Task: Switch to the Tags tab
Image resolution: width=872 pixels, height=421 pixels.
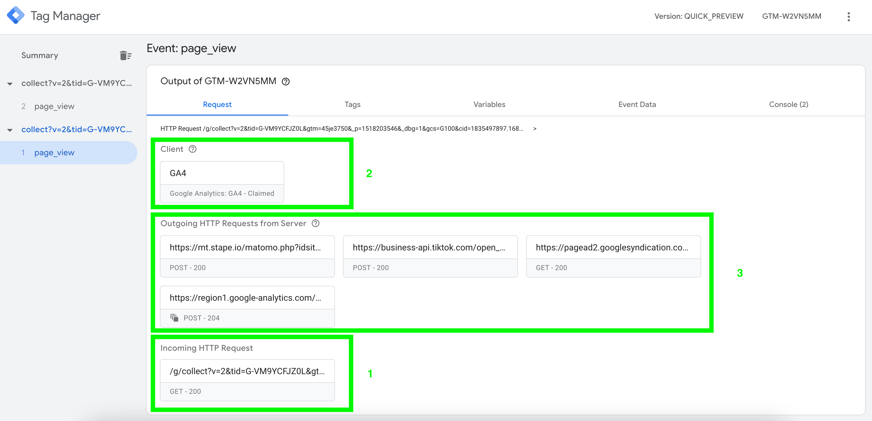Action: click(x=352, y=104)
